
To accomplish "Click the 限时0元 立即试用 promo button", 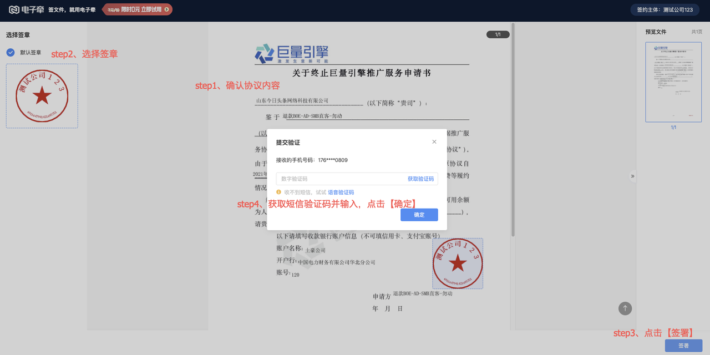I will pyautogui.click(x=138, y=9).
